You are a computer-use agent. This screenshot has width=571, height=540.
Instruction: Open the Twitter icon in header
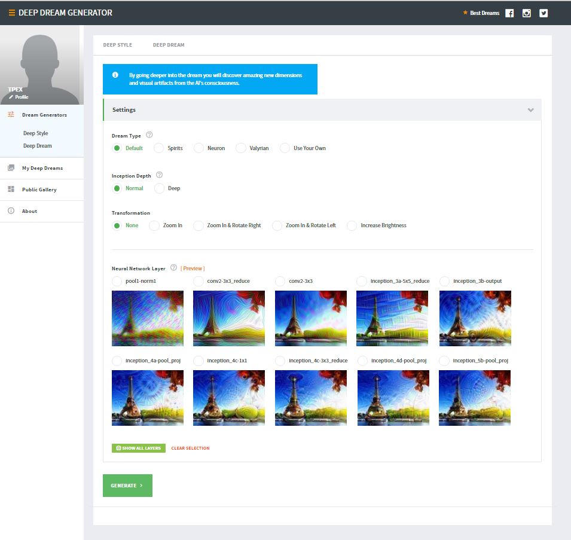(543, 13)
